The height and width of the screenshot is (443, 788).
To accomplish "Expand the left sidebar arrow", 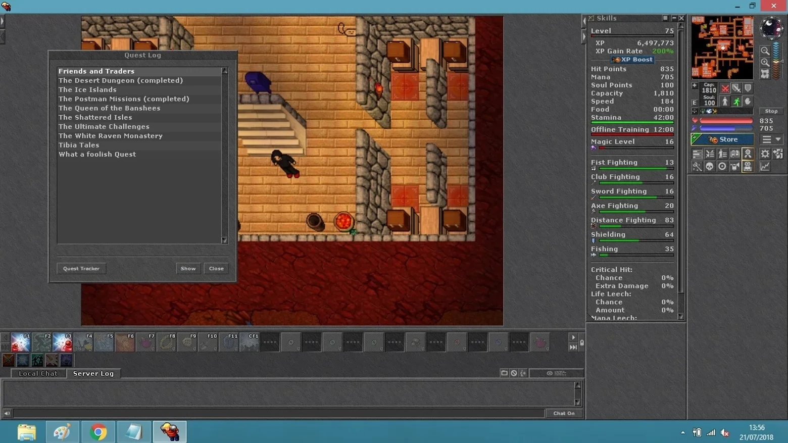I will click(3, 22).
